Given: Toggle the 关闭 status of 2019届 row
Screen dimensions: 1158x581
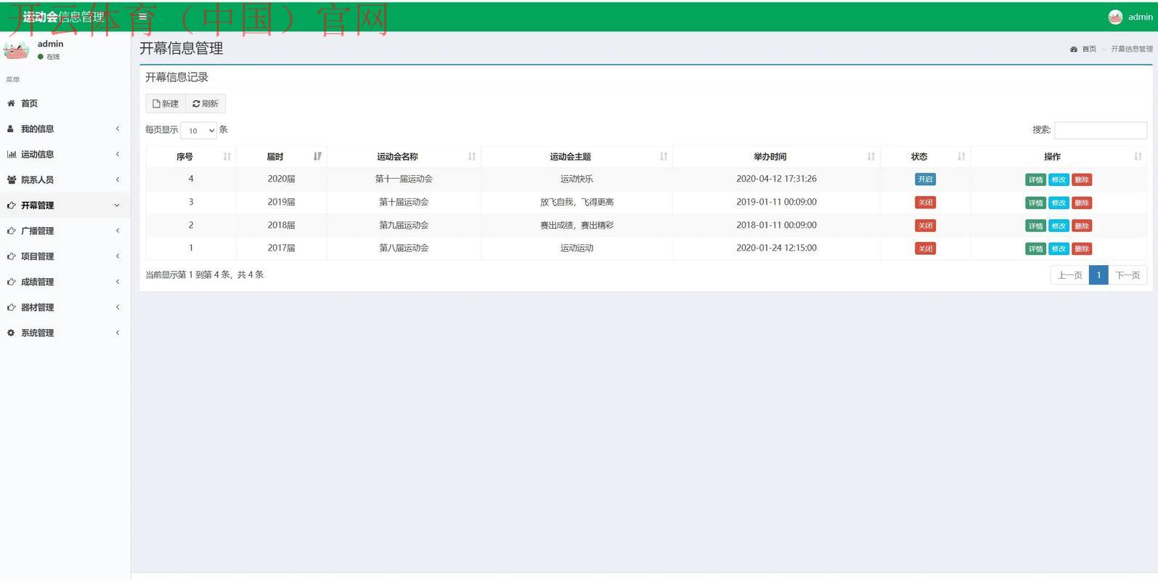Looking at the screenshot, I should point(925,203).
